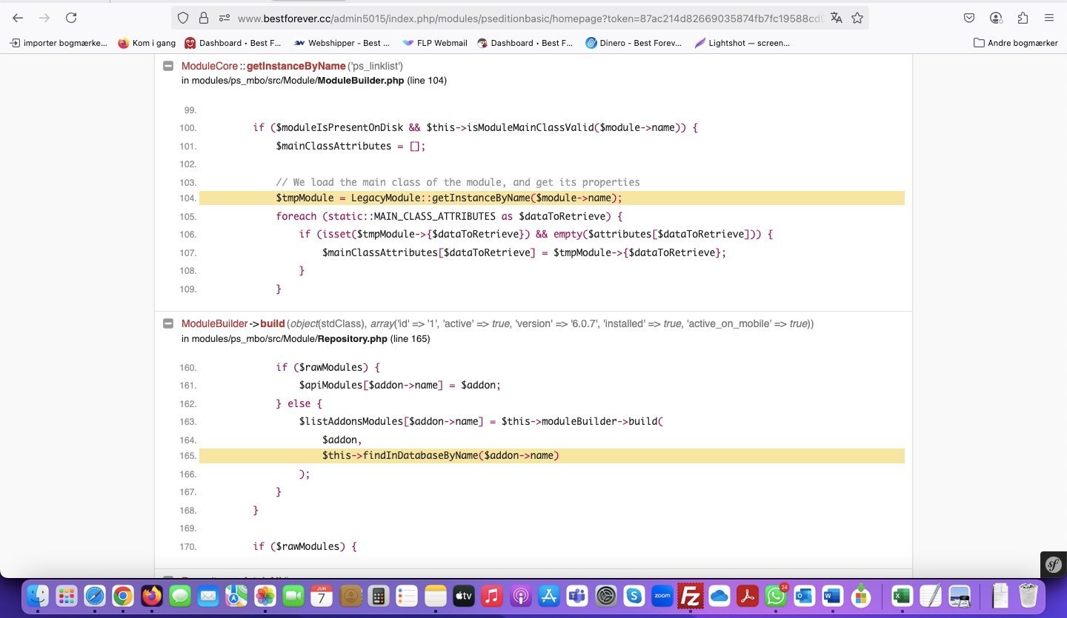Collapse the ModuleBuilder->build trace block
Image resolution: width=1067 pixels, height=618 pixels.
pos(168,323)
